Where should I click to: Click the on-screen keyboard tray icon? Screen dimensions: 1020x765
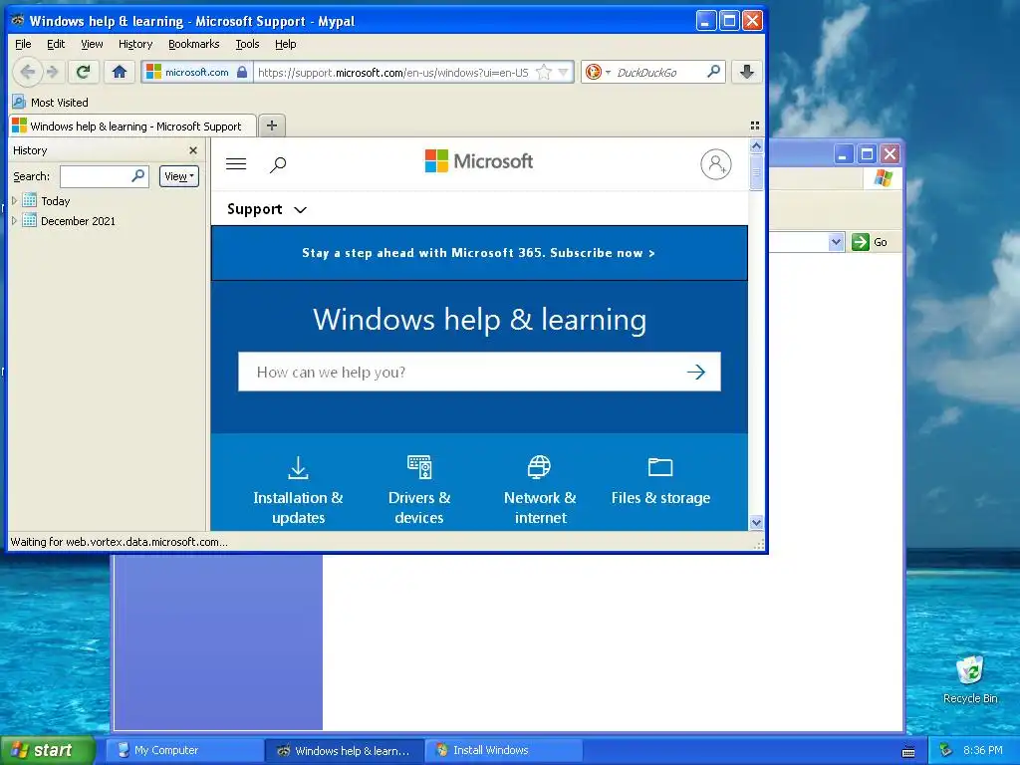click(908, 751)
